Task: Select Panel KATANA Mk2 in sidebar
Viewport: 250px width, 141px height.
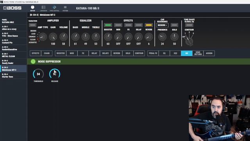Action: (x=13, y=21)
